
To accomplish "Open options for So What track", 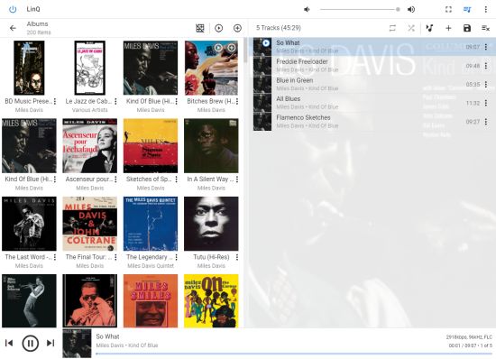I will coord(486,47).
